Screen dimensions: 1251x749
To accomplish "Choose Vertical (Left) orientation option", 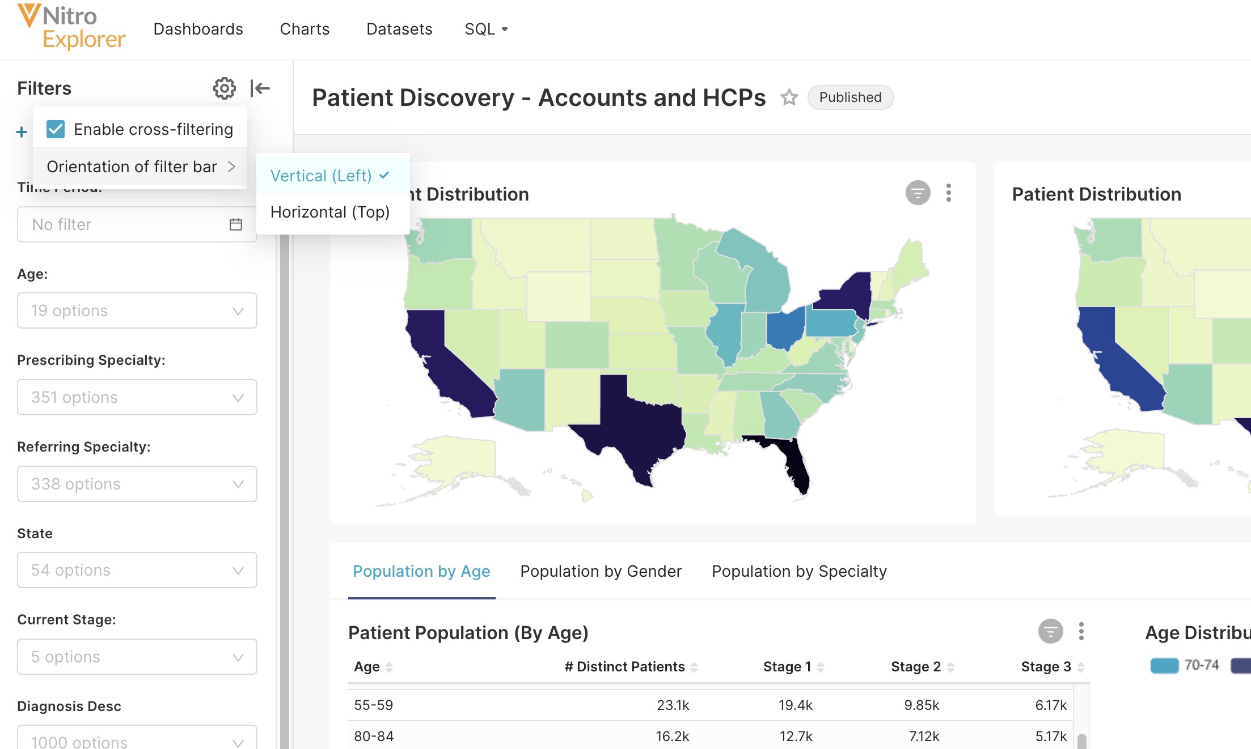I will [321, 176].
